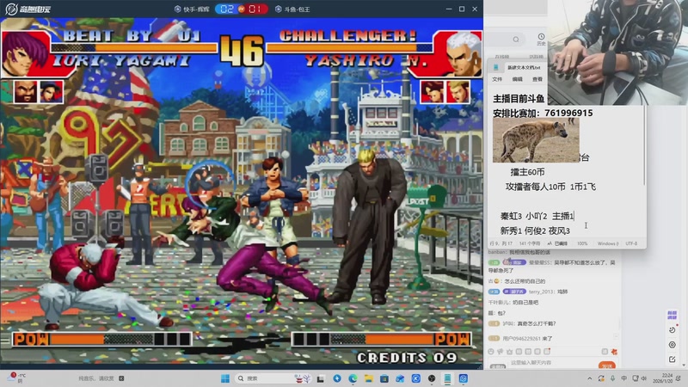Click the line and column indicator in Notepad

(501, 243)
